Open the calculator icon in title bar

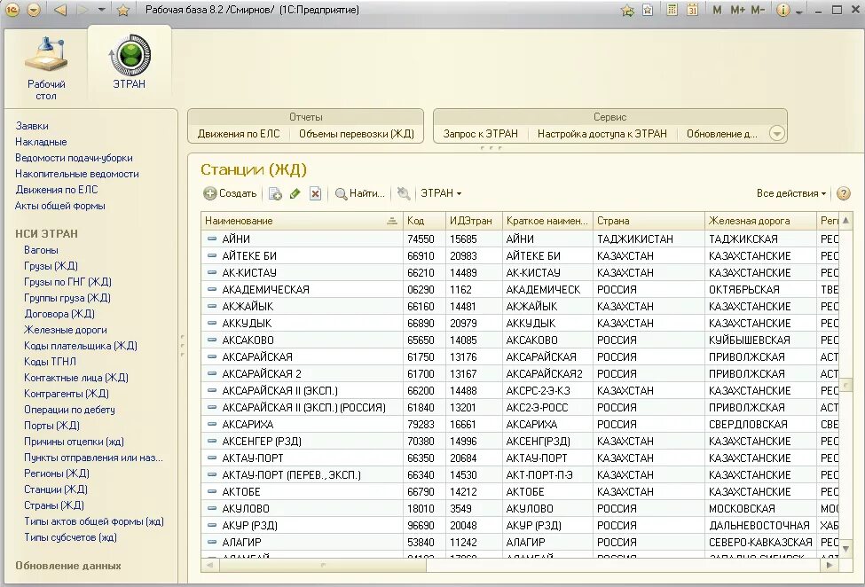coord(672,10)
